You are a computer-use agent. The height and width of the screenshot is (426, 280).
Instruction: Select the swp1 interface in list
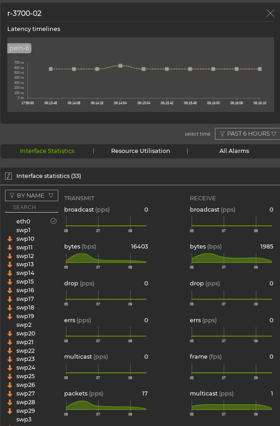(23, 230)
